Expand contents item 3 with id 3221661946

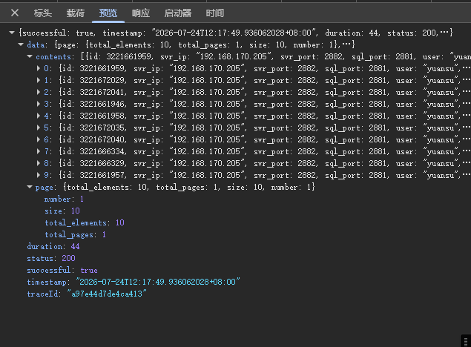click(39, 104)
